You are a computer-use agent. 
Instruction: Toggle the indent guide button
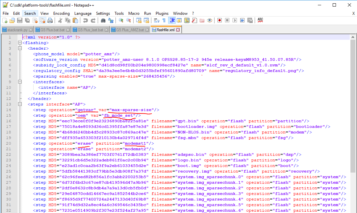(x=172, y=20)
